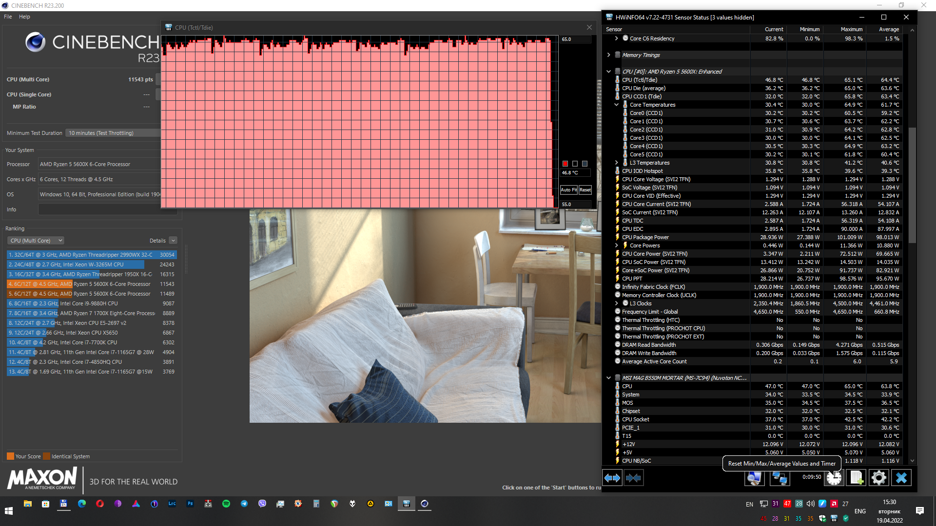Click the expand columns double-arrow icon
Image resolution: width=936 pixels, height=526 pixels.
(x=612, y=478)
